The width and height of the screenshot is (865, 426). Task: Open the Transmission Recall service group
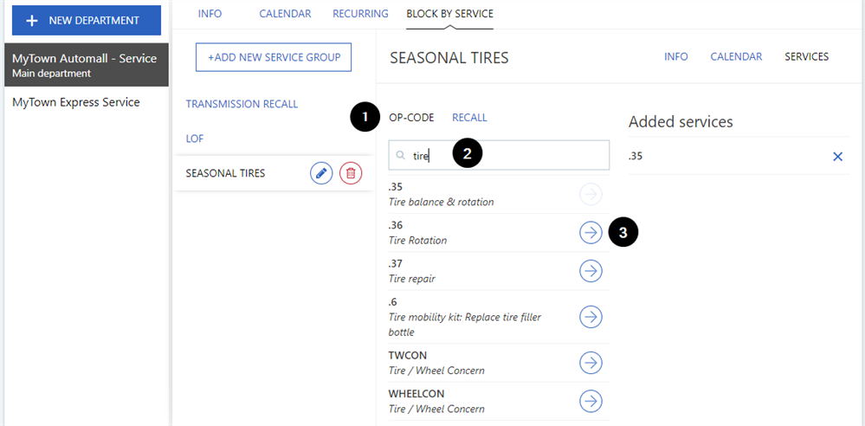pos(242,104)
